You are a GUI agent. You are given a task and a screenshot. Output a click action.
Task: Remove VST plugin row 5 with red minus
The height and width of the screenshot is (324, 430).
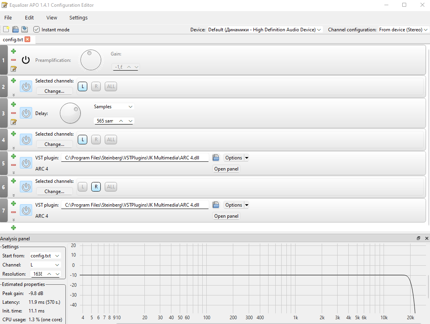click(13, 165)
